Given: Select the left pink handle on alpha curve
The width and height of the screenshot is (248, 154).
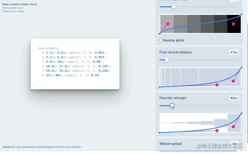Looking at the screenshot, I should click(168, 24).
